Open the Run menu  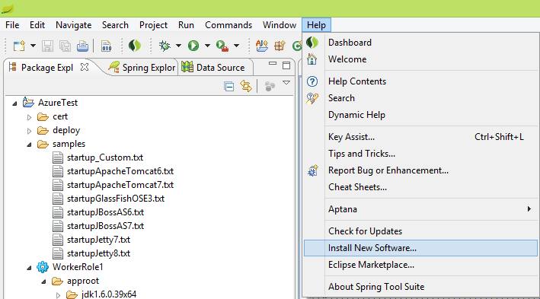pyautogui.click(x=186, y=25)
